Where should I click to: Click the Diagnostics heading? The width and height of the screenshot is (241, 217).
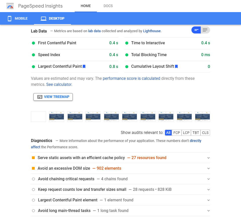[42, 141]
